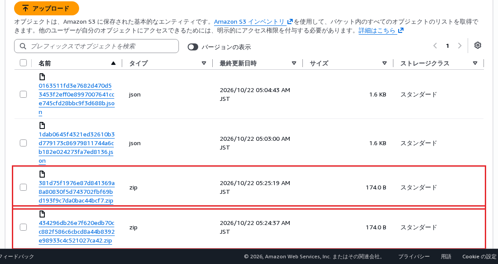Open Cookie の設定 in the footer
The width and height of the screenshot is (498, 264).
click(479, 257)
